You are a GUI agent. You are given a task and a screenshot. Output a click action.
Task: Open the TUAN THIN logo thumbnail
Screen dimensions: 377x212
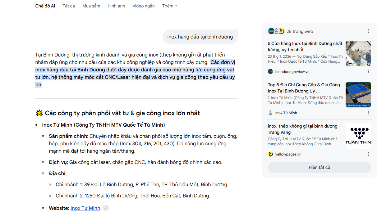click(x=358, y=136)
